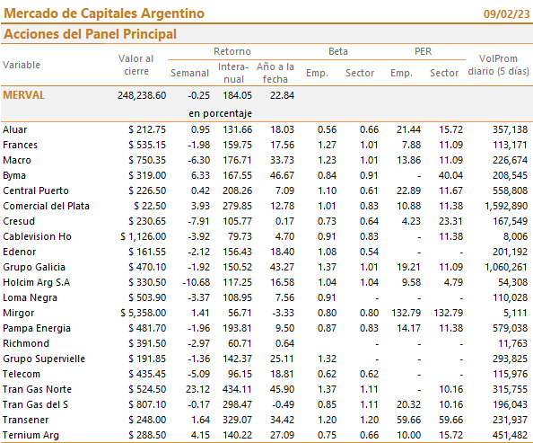Image resolution: width=533 pixels, height=443 pixels.
Task: Click the Valor al cierre header
Action: pyautogui.click(x=136, y=65)
